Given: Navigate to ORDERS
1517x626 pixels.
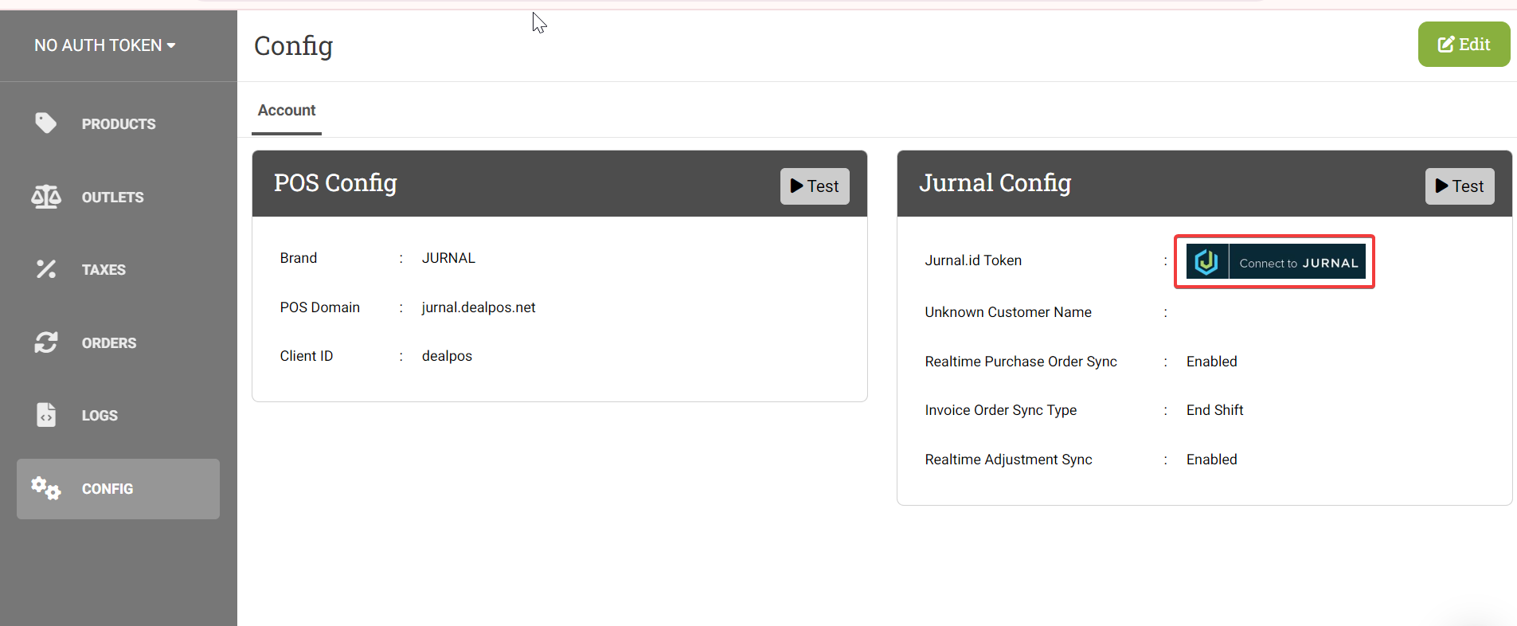Looking at the screenshot, I should pyautogui.click(x=118, y=342).
